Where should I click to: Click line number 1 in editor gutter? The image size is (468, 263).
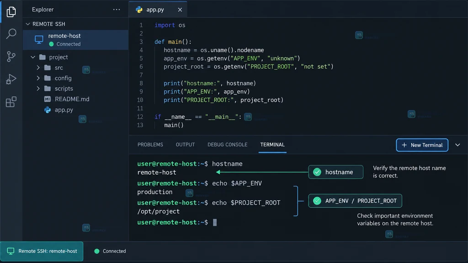pyautogui.click(x=141, y=25)
